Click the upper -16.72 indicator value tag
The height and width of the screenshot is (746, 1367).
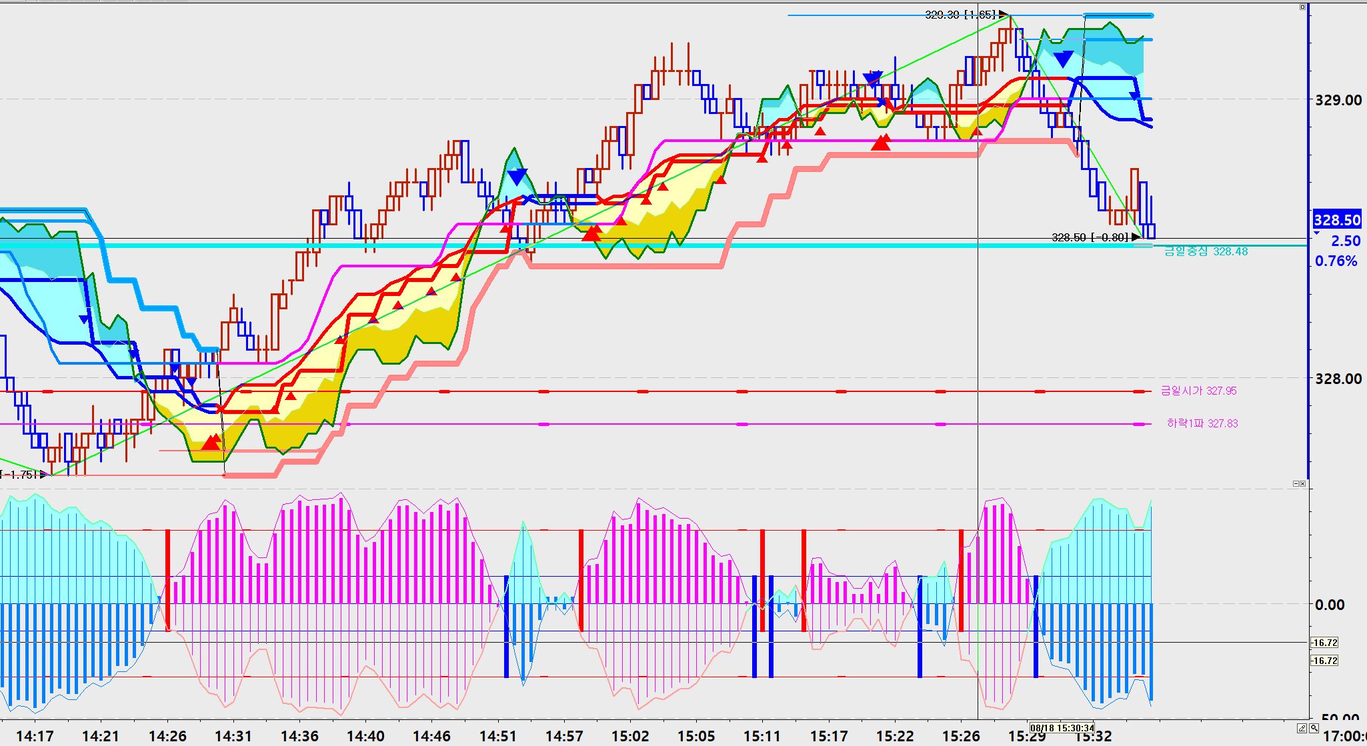pos(1324,643)
